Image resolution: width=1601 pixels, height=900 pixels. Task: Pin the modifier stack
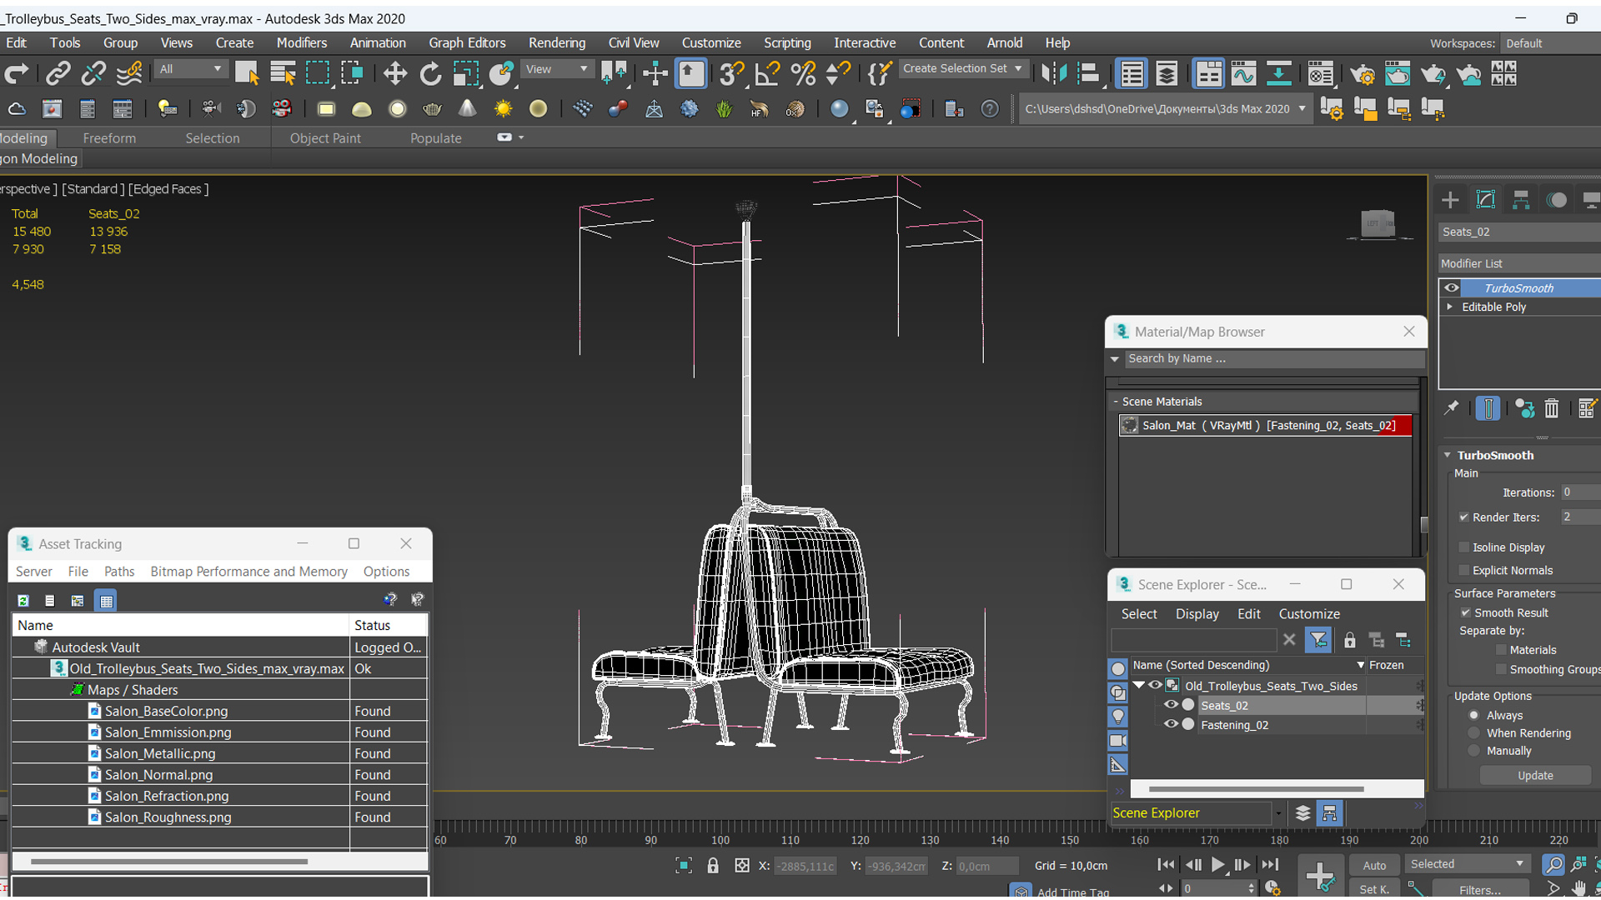pyautogui.click(x=1452, y=407)
